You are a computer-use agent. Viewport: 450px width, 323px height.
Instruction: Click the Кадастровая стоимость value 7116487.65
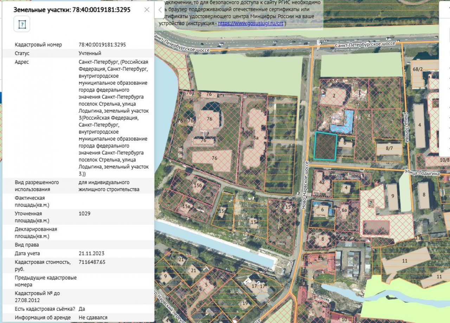92,262
